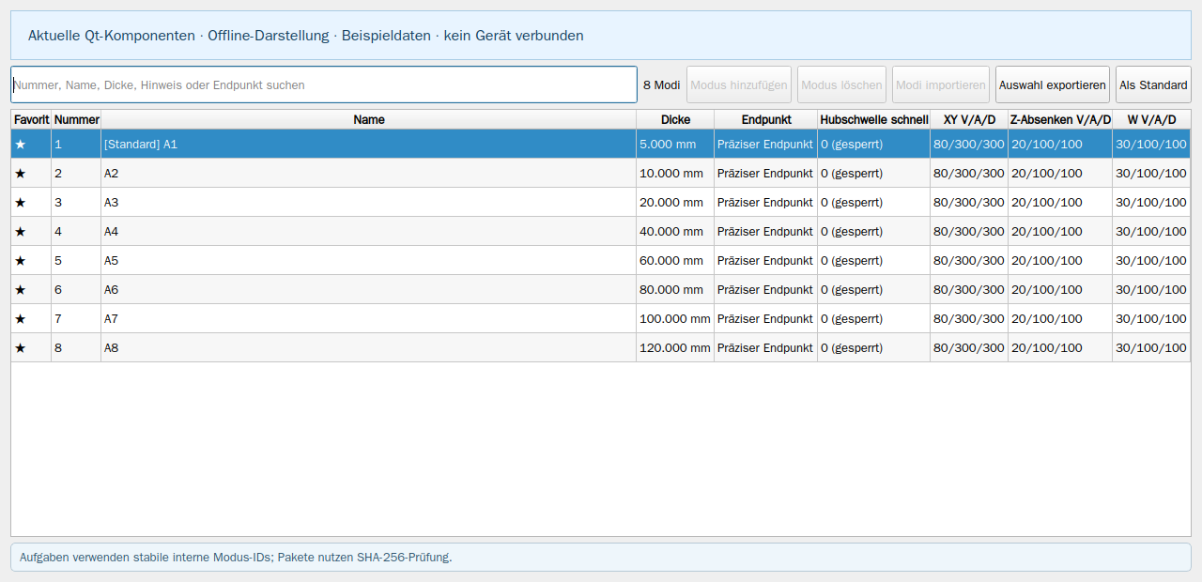The width and height of the screenshot is (1202, 582).
Task: Sort table by 'Dicke' column header
Action: click(675, 119)
